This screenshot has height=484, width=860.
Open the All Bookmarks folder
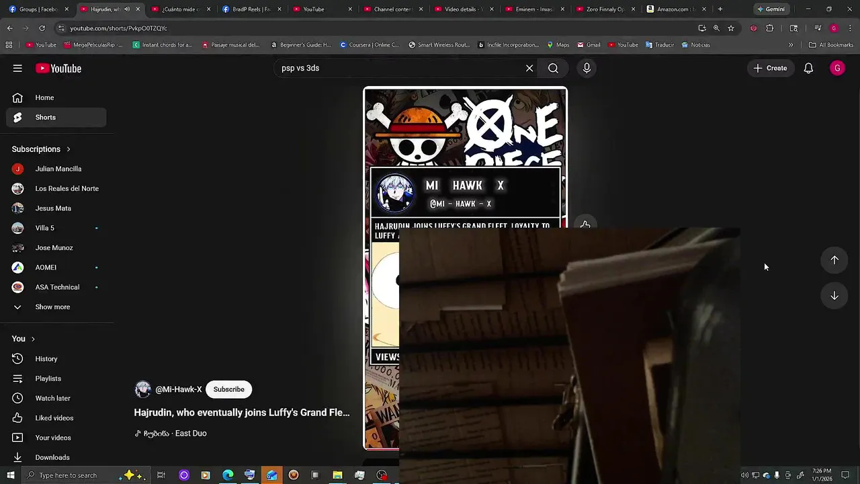[x=831, y=45]
